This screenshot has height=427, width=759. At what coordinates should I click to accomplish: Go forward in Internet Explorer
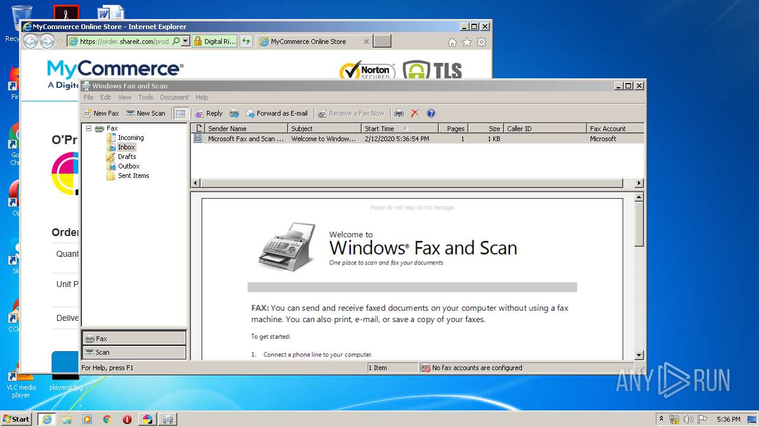[x=47, y=41]
